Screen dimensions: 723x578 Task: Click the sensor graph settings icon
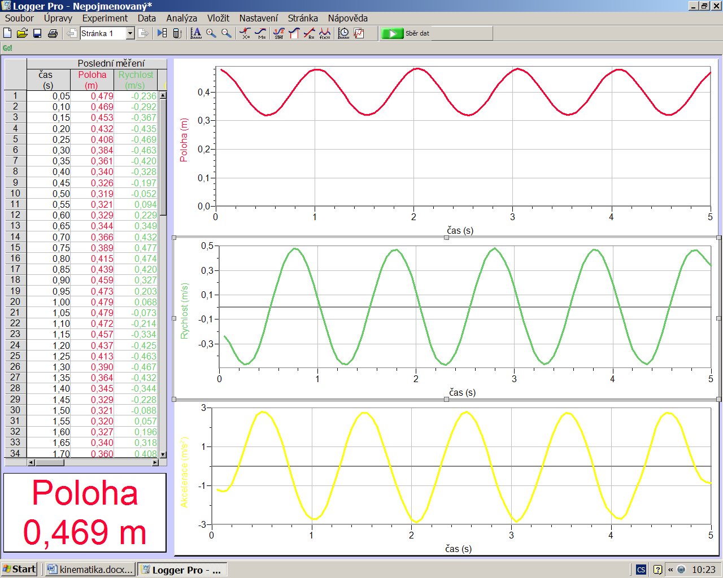pyautogui.click(x=359, y=33)
